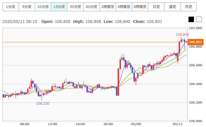Click the 08:00 time axis label

pyautogui.click(x=24, y=124)
